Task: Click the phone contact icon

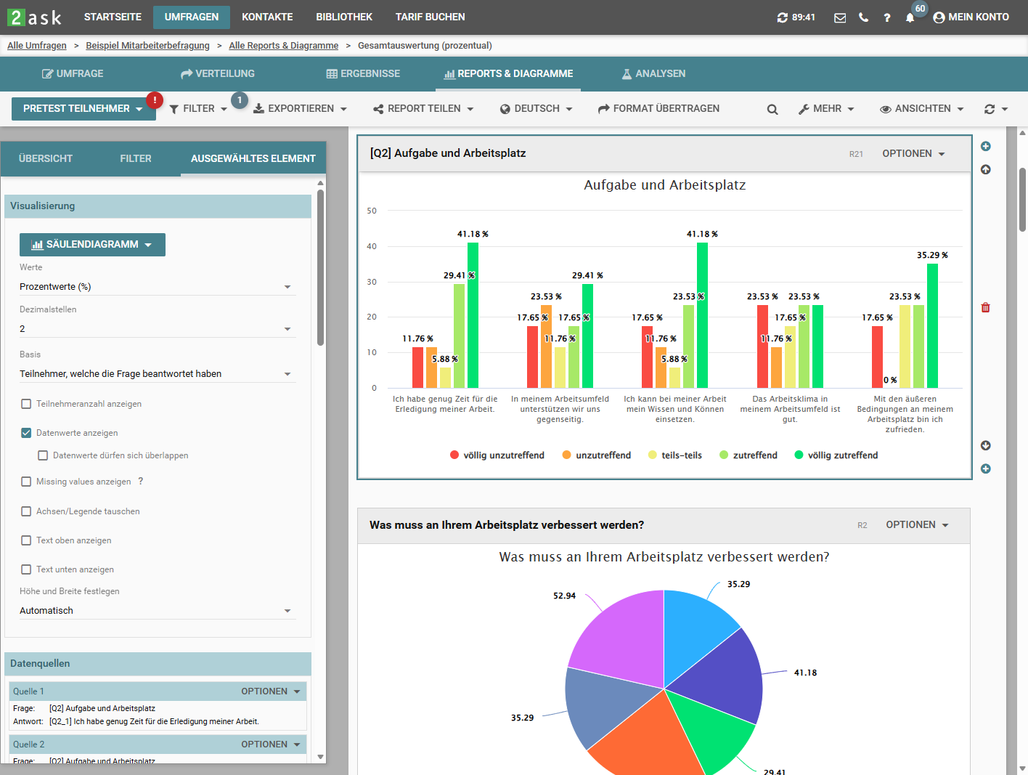Action: click(863, 17)
